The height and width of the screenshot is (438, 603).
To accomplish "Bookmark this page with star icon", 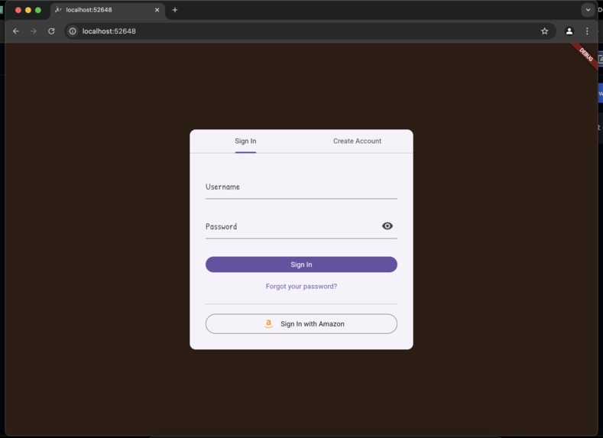I will coord(545,31).
